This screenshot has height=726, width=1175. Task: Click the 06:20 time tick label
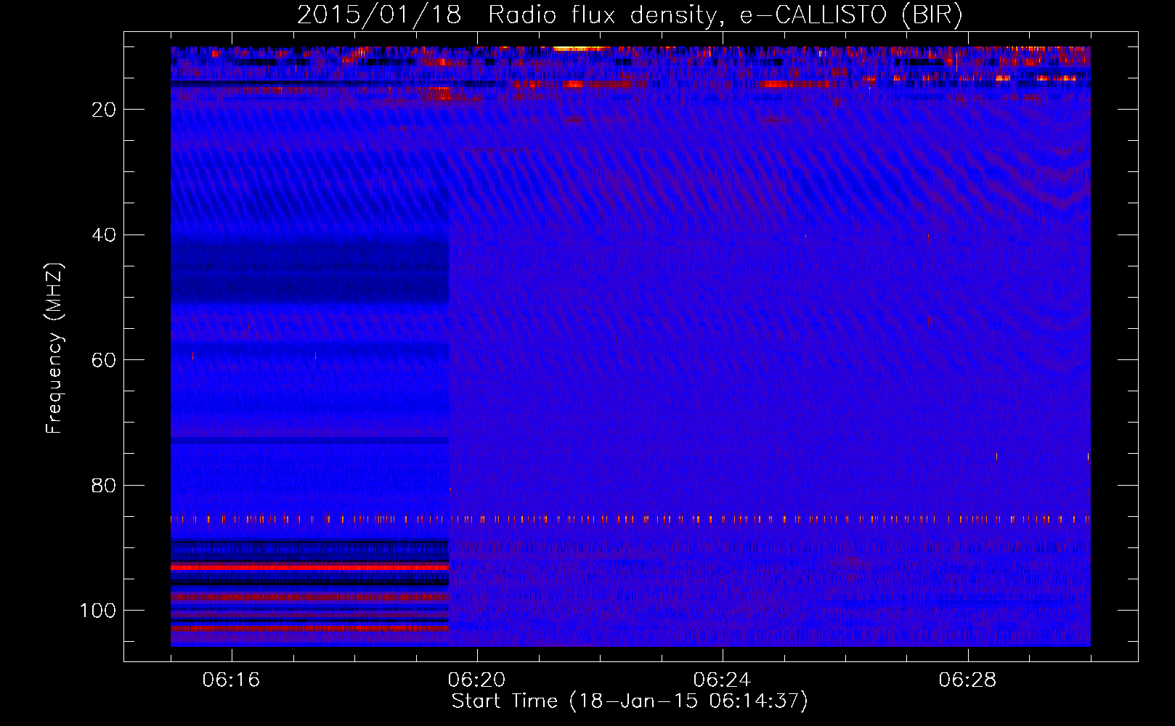coord(477,680)
